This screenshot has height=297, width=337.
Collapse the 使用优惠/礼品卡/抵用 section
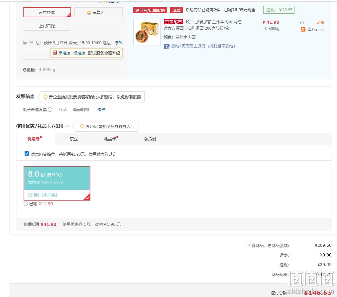click(x=67, y=126)
